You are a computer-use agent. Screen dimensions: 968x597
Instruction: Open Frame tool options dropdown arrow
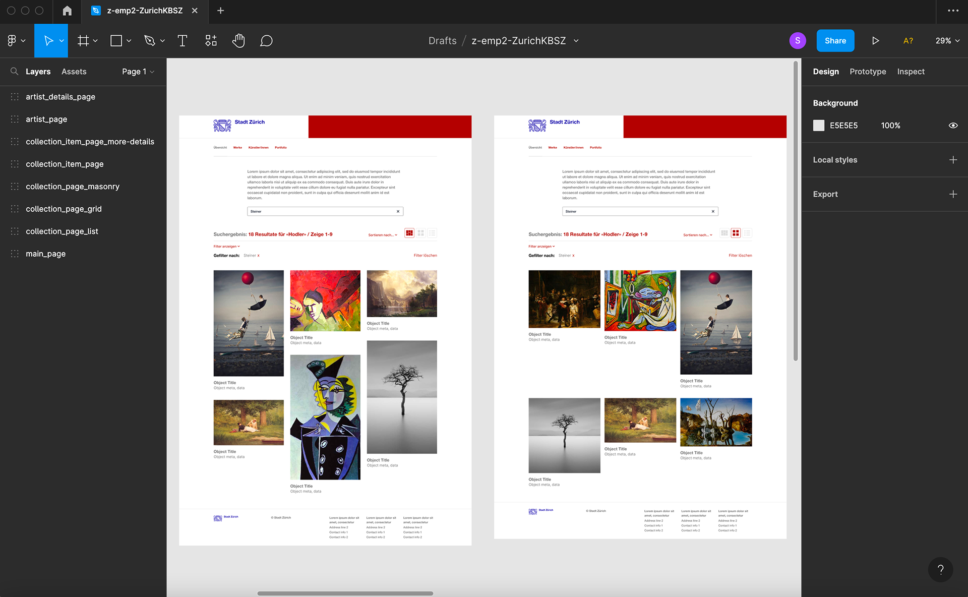[95, 41]
